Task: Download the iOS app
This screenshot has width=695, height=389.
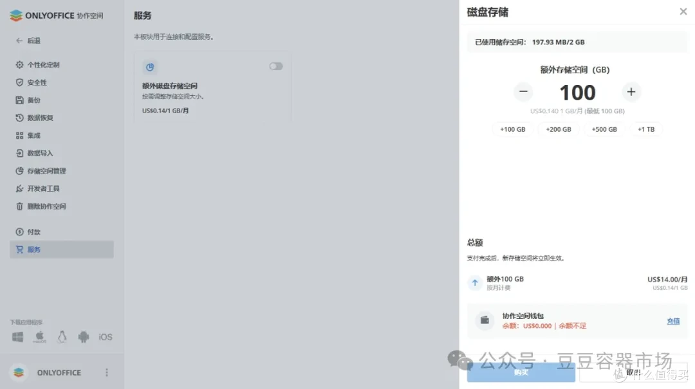Action: [x=106, y=337]
